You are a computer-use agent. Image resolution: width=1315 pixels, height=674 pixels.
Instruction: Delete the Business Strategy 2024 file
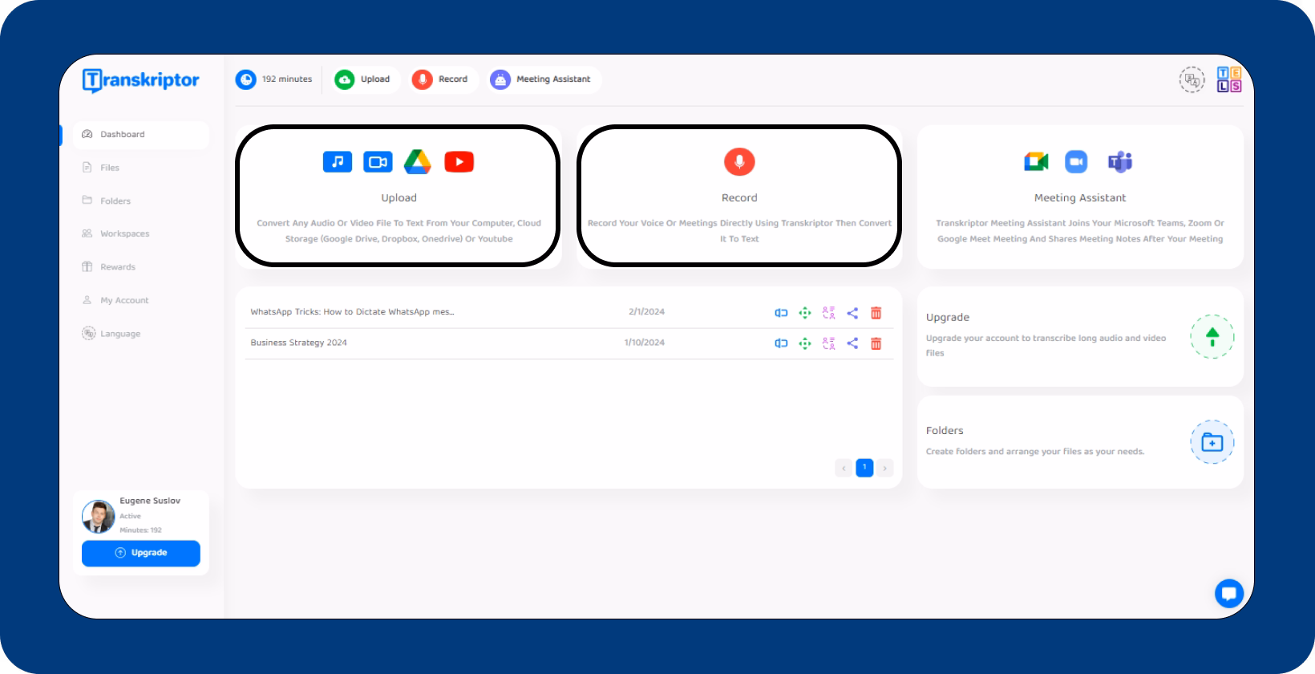(x=876, y=343)
